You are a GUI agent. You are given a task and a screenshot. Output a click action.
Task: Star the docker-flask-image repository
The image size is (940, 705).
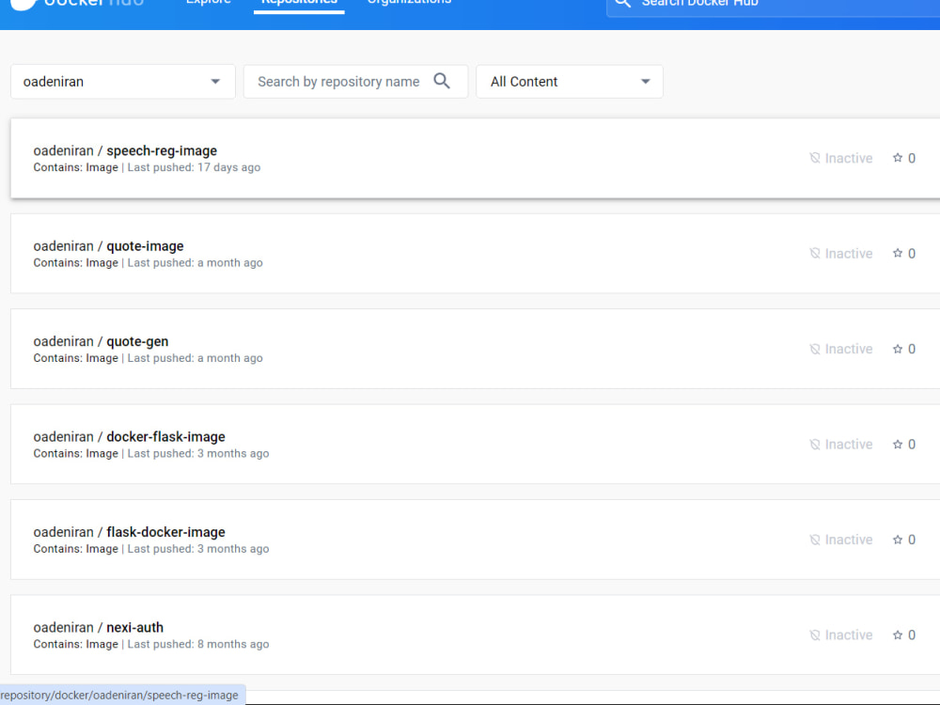(x=898, y=444)
